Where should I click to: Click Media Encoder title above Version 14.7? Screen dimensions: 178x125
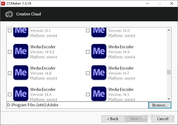[x=121, y=68]
